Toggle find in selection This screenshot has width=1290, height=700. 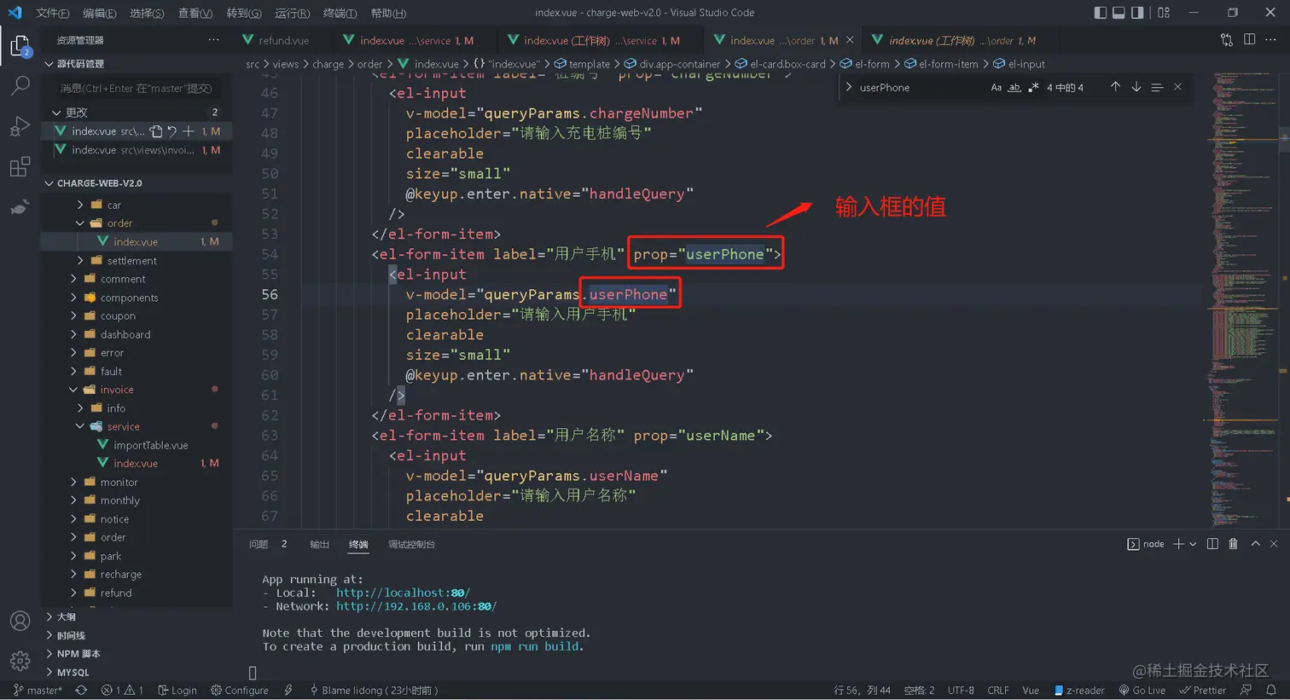click(x=1157, y=87)
